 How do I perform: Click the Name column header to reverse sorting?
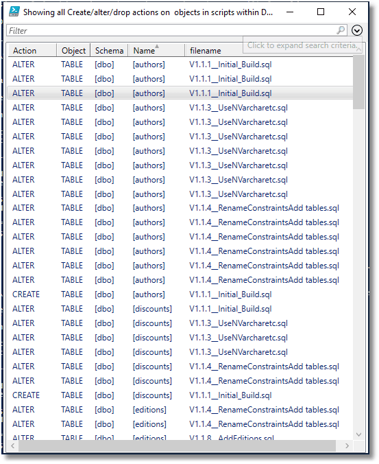156,51
